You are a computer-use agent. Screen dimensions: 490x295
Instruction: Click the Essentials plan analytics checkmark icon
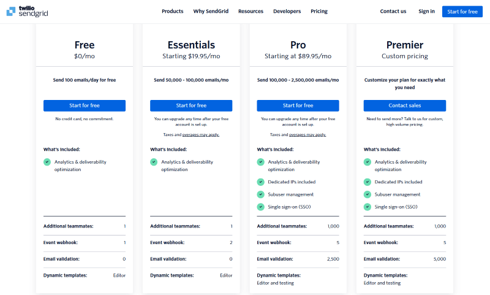click(x=154, y=162)
